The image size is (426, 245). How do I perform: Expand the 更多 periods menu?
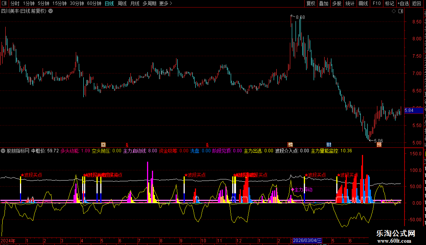[x=166, y=3]
